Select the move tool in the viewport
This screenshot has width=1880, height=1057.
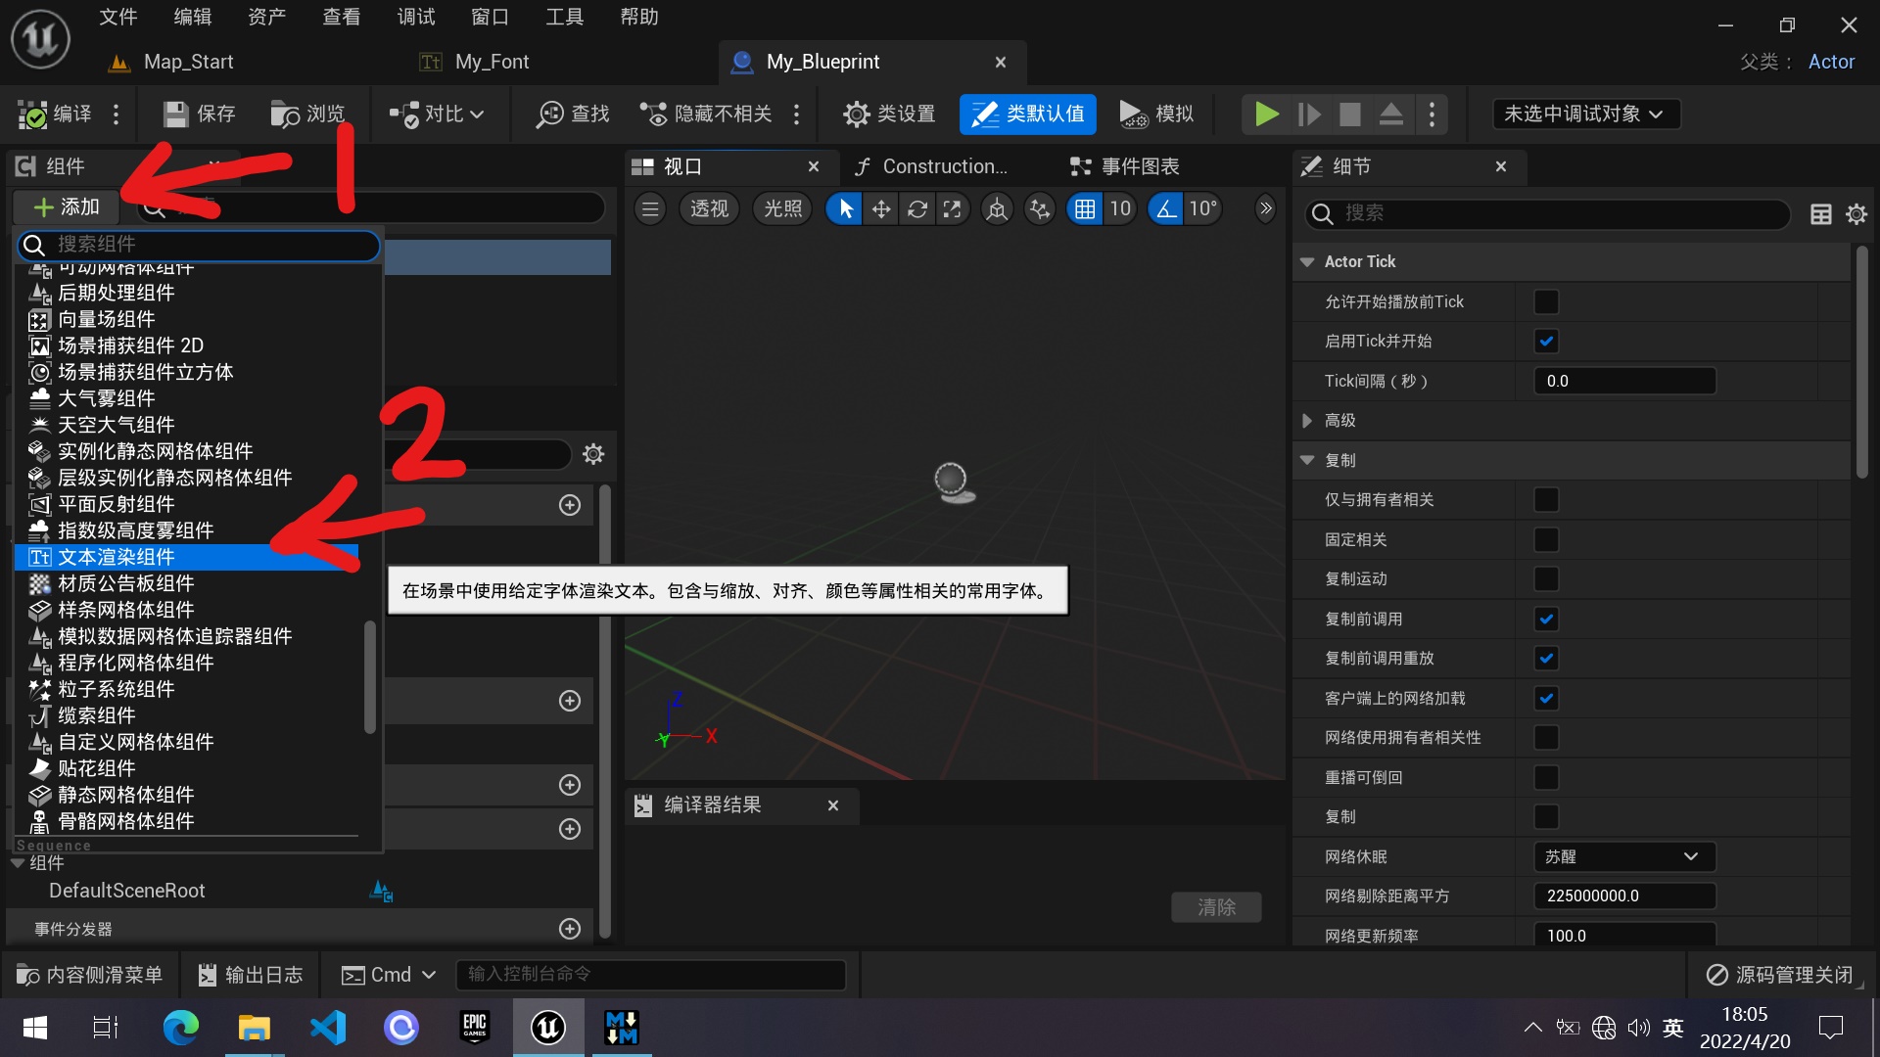(x=880, y=208)
